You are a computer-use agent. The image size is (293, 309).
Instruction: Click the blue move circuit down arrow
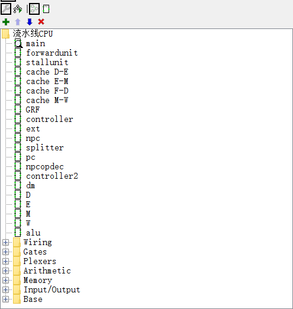(30, 22)
